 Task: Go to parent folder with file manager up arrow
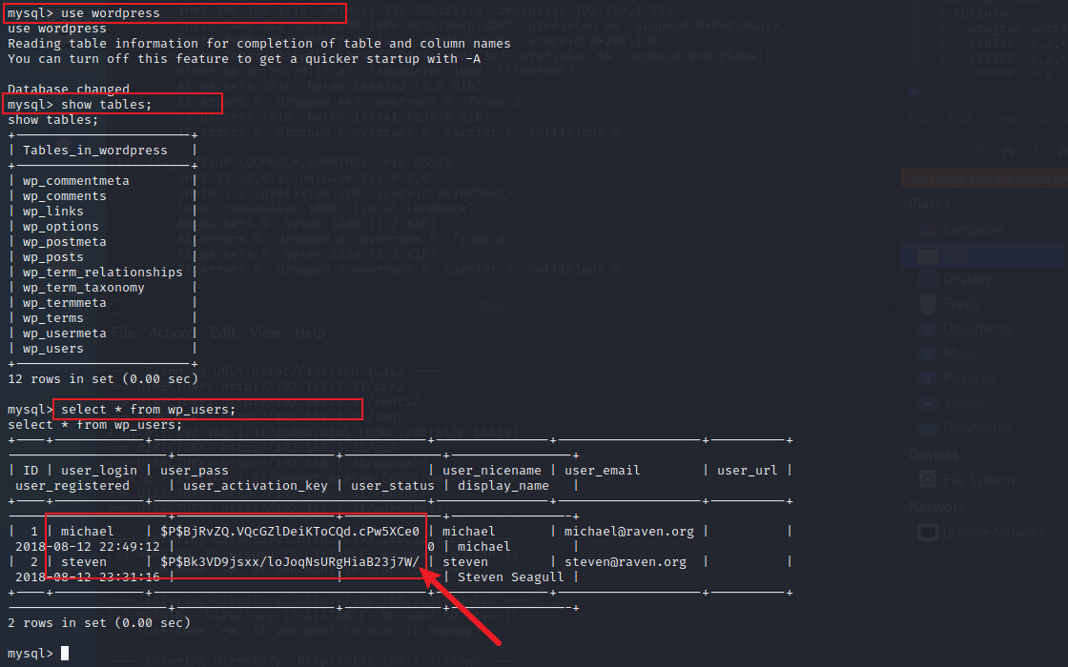tap(978, 150)
